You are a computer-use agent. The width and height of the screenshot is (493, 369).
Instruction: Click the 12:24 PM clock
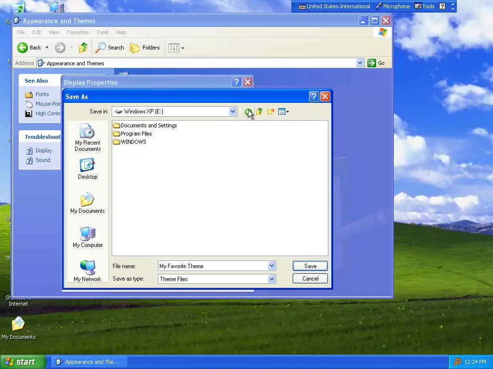pos(475,362)
